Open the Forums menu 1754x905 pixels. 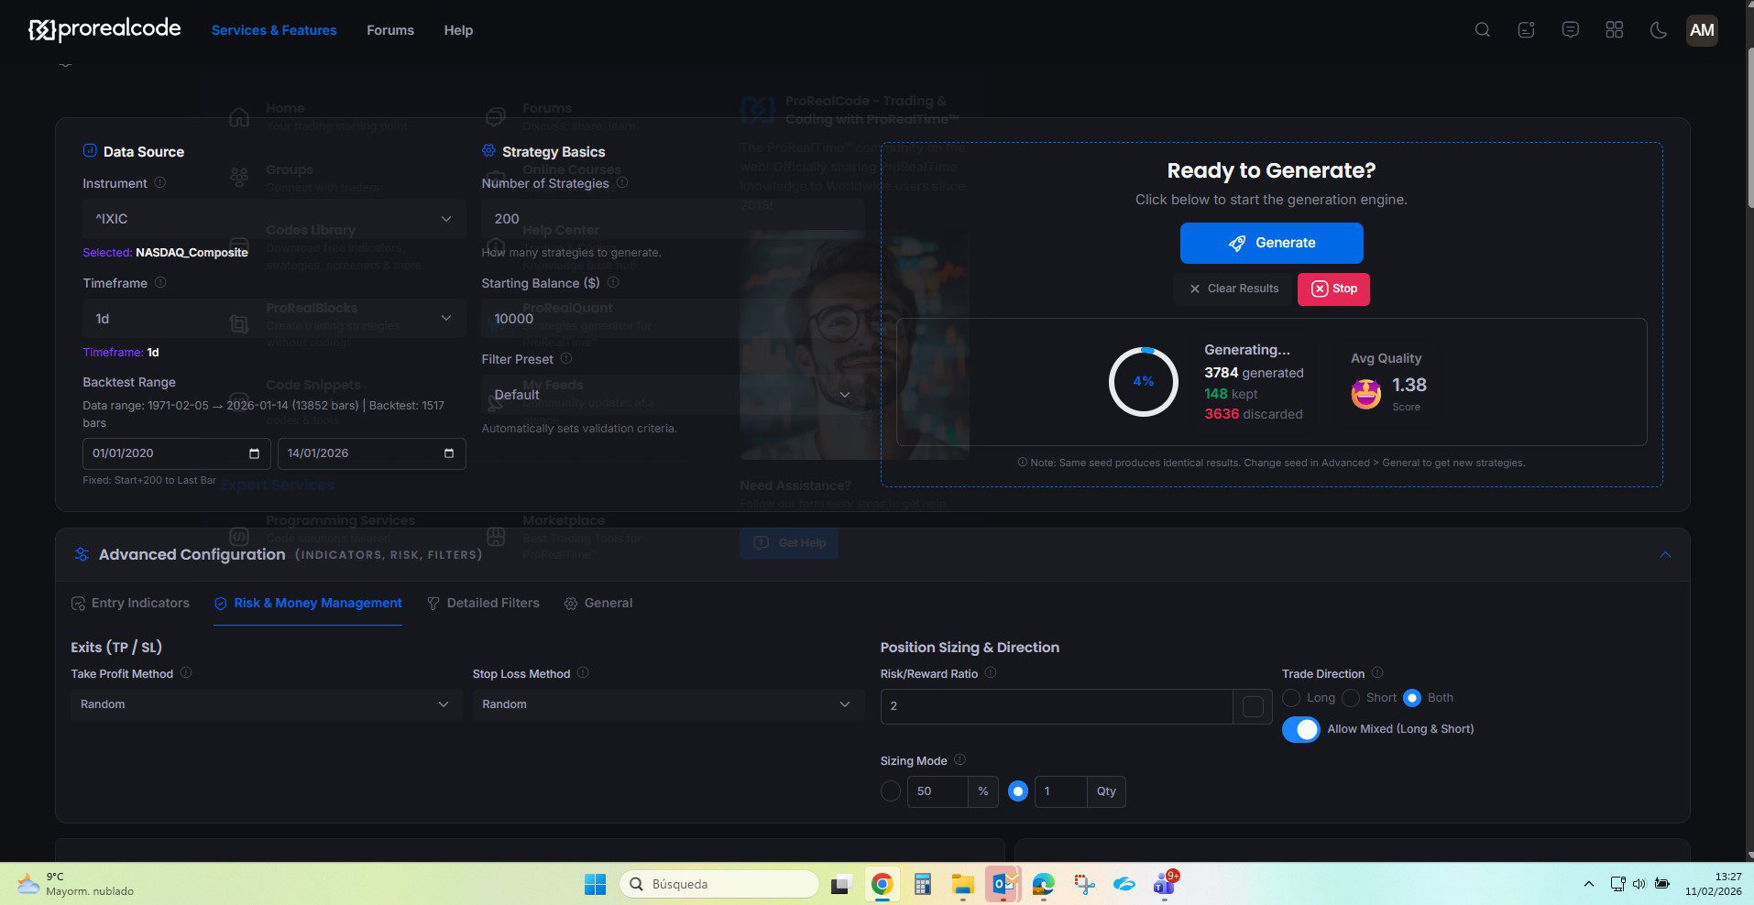point(390,30)
